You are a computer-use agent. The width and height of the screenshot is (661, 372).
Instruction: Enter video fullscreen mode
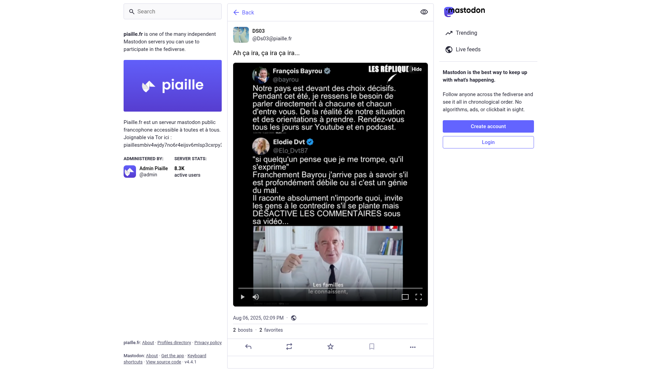(x=419, y=297)
